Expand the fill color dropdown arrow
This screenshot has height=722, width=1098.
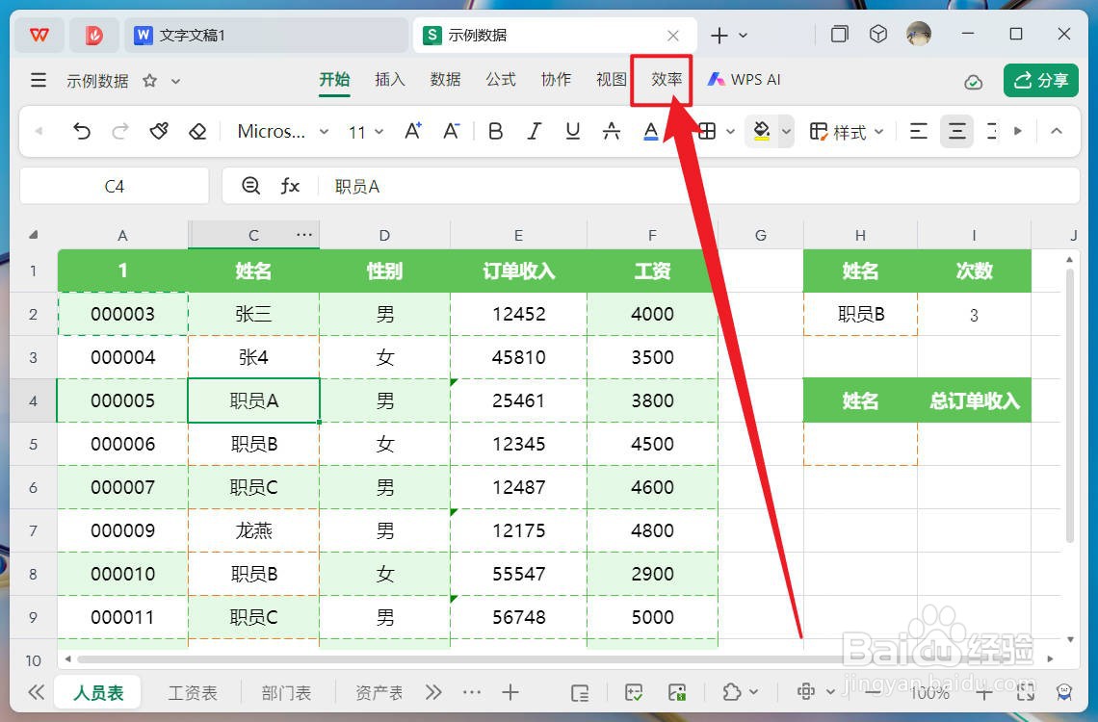(x=784, y=131)
